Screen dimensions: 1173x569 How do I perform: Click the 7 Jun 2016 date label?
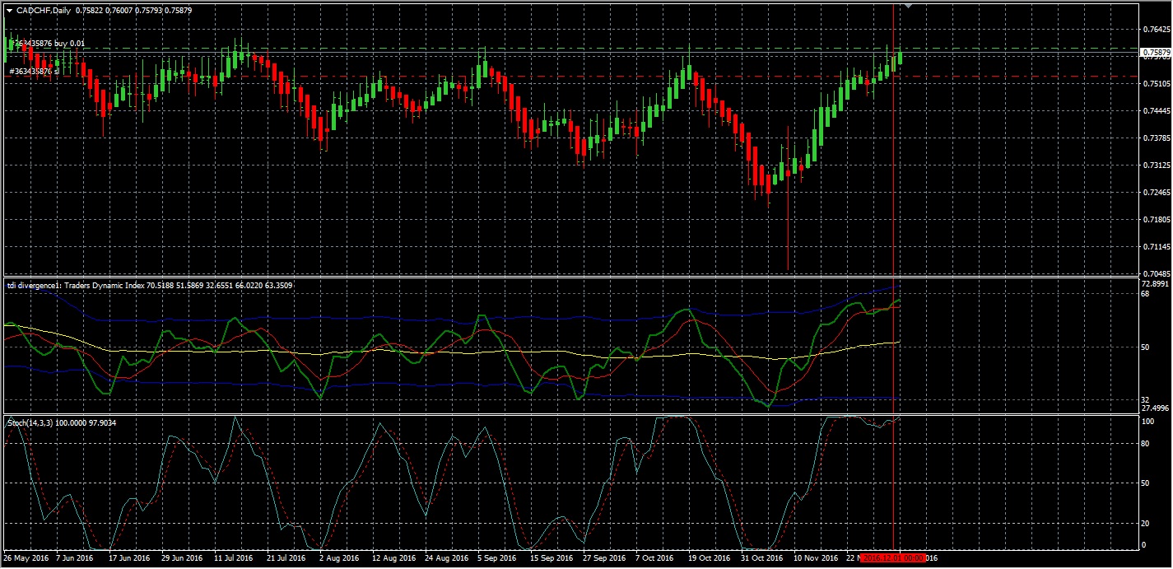pyautogui.click(x=74, y=558)
